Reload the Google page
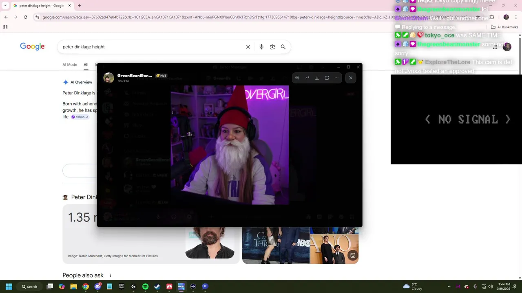Viewport: 522px width, 293px height. tap(25, 17)
